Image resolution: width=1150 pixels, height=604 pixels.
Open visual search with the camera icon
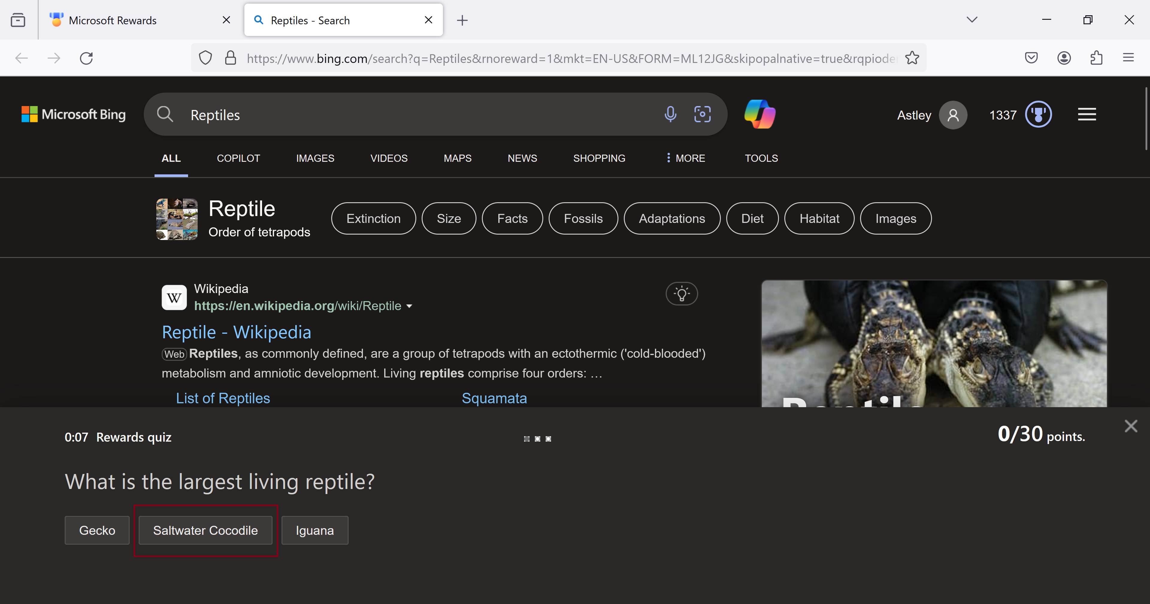click(x=702, y=114)
